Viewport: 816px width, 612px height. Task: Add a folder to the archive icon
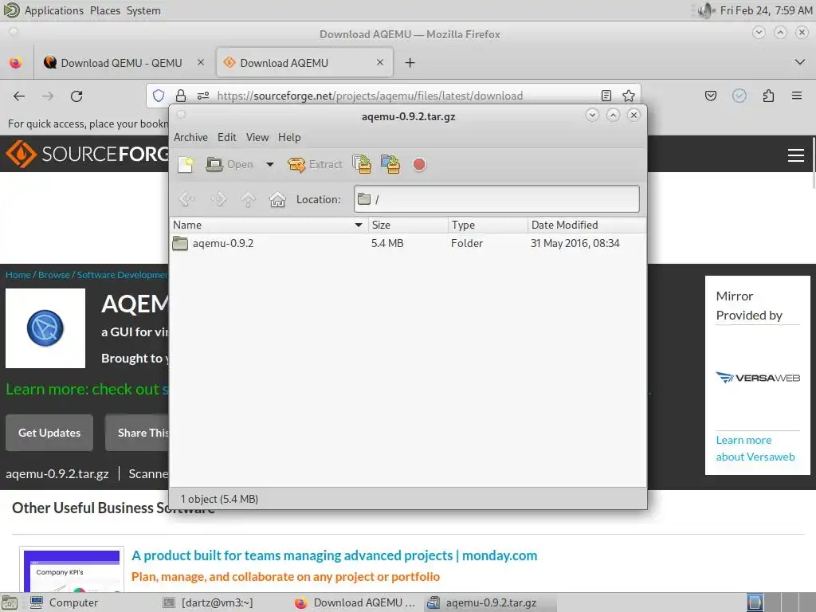pos(390,164)
